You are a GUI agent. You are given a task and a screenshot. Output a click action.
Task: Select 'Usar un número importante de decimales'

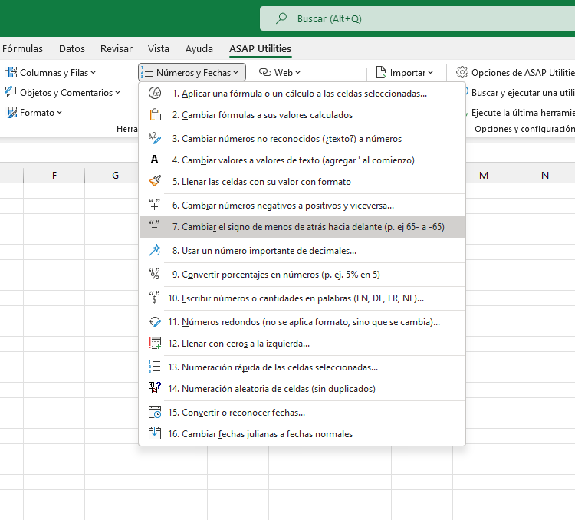point(302,250)
